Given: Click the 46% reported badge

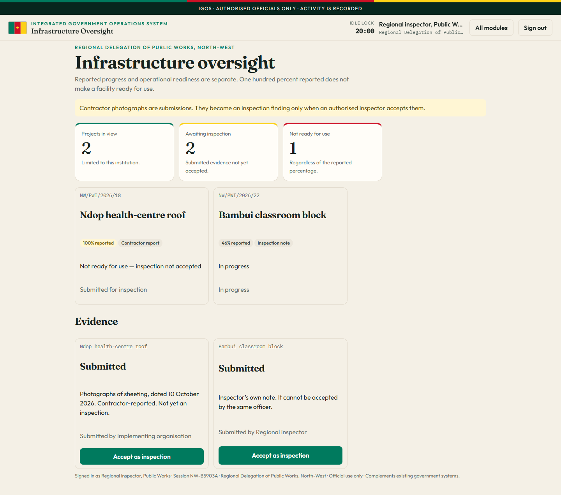Looking at the screenshot, I should point(236,243).
